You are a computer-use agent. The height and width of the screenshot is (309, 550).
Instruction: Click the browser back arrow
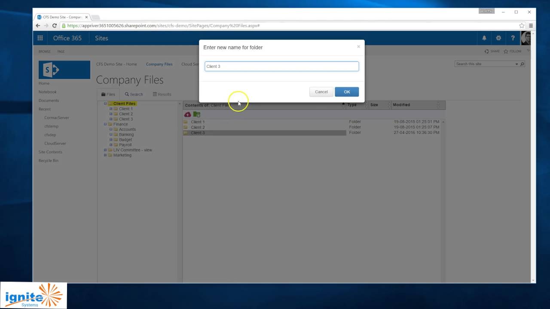pos(38,26)
